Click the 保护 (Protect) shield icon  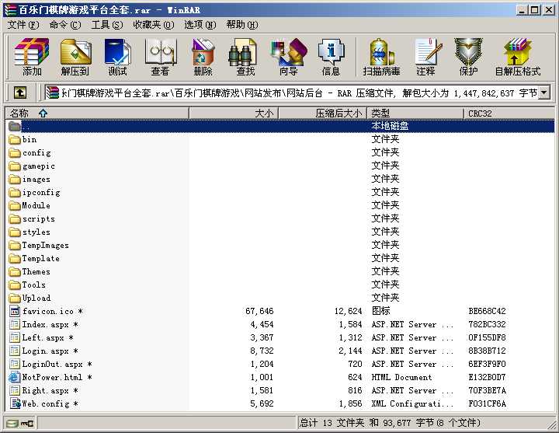click(x=468, y=57)
